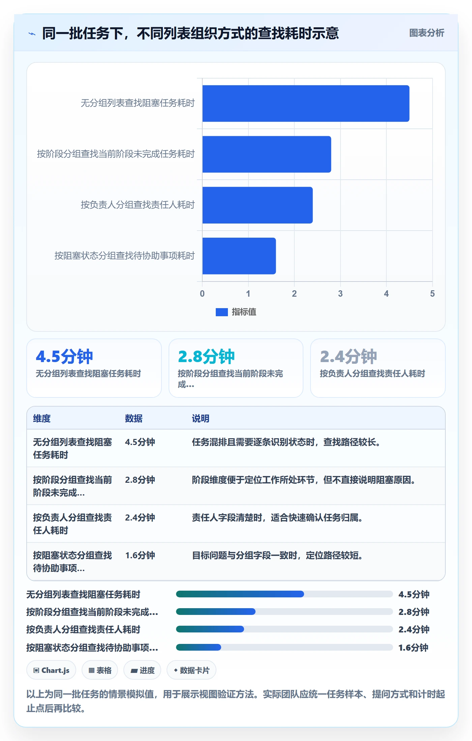Click the 图表分析 label in header
The height and width of the screenshot is (741, 472).
pos(426,33)
